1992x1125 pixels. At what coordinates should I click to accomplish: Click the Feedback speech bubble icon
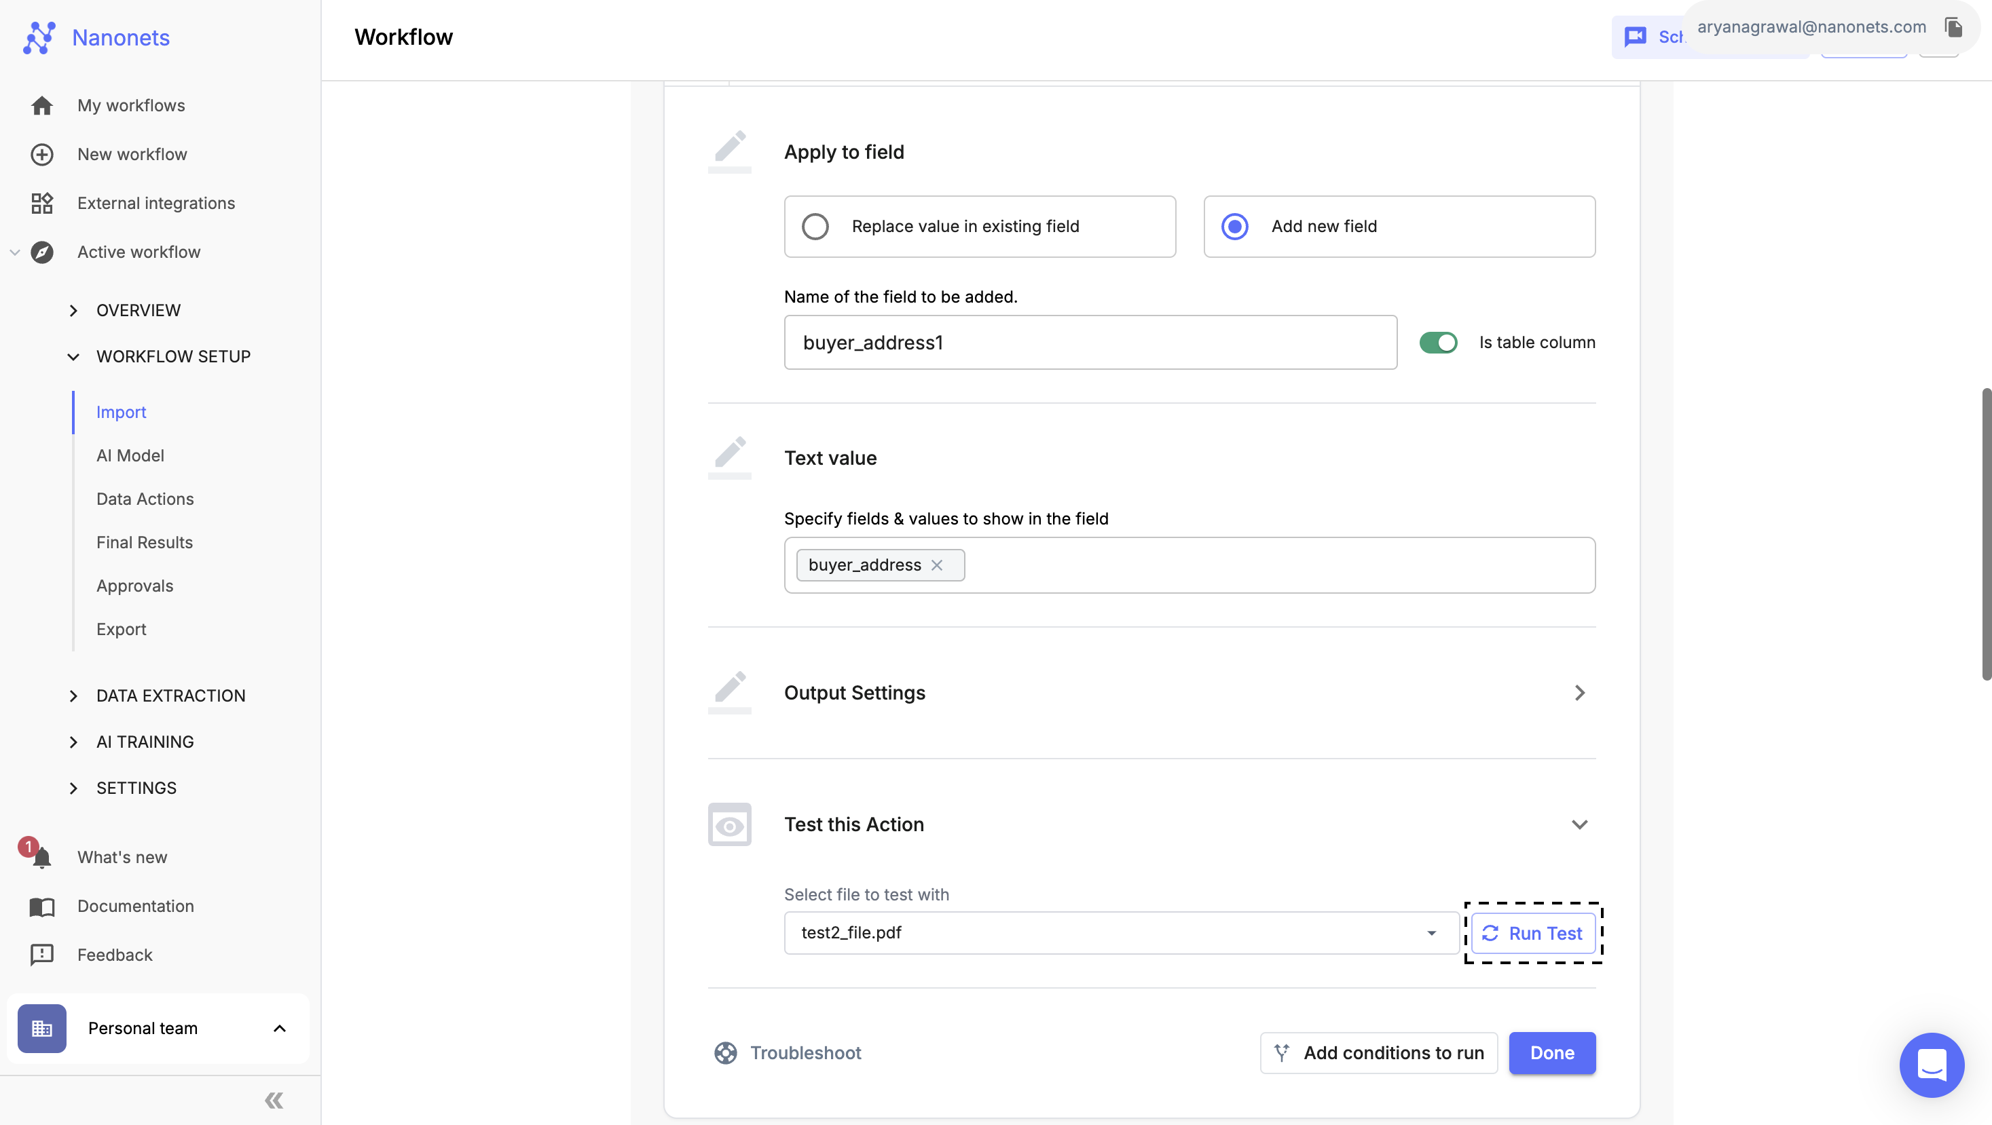pos(42,955)
